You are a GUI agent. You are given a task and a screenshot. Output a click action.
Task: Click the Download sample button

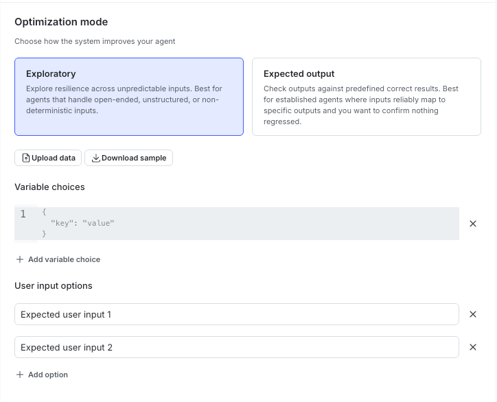coord(128,158)
